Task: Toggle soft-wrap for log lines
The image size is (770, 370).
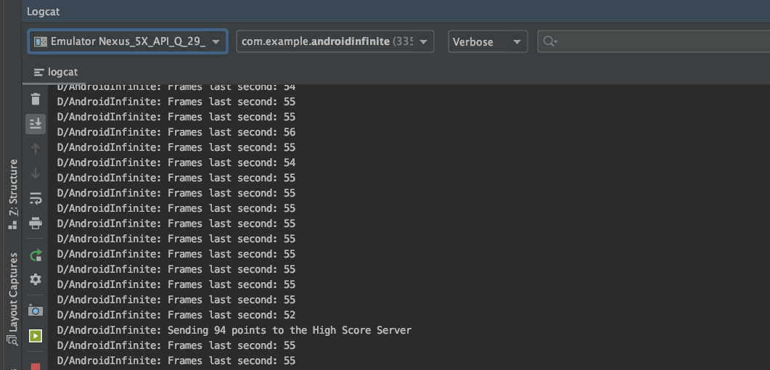Action: (x=35, y=198)
